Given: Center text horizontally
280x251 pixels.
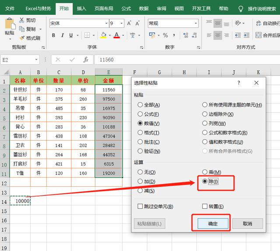Looking at the screenshot, I should [x=218, y=35].
